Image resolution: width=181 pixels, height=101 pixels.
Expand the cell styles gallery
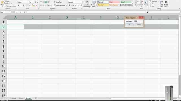click(x=133, y=6)
